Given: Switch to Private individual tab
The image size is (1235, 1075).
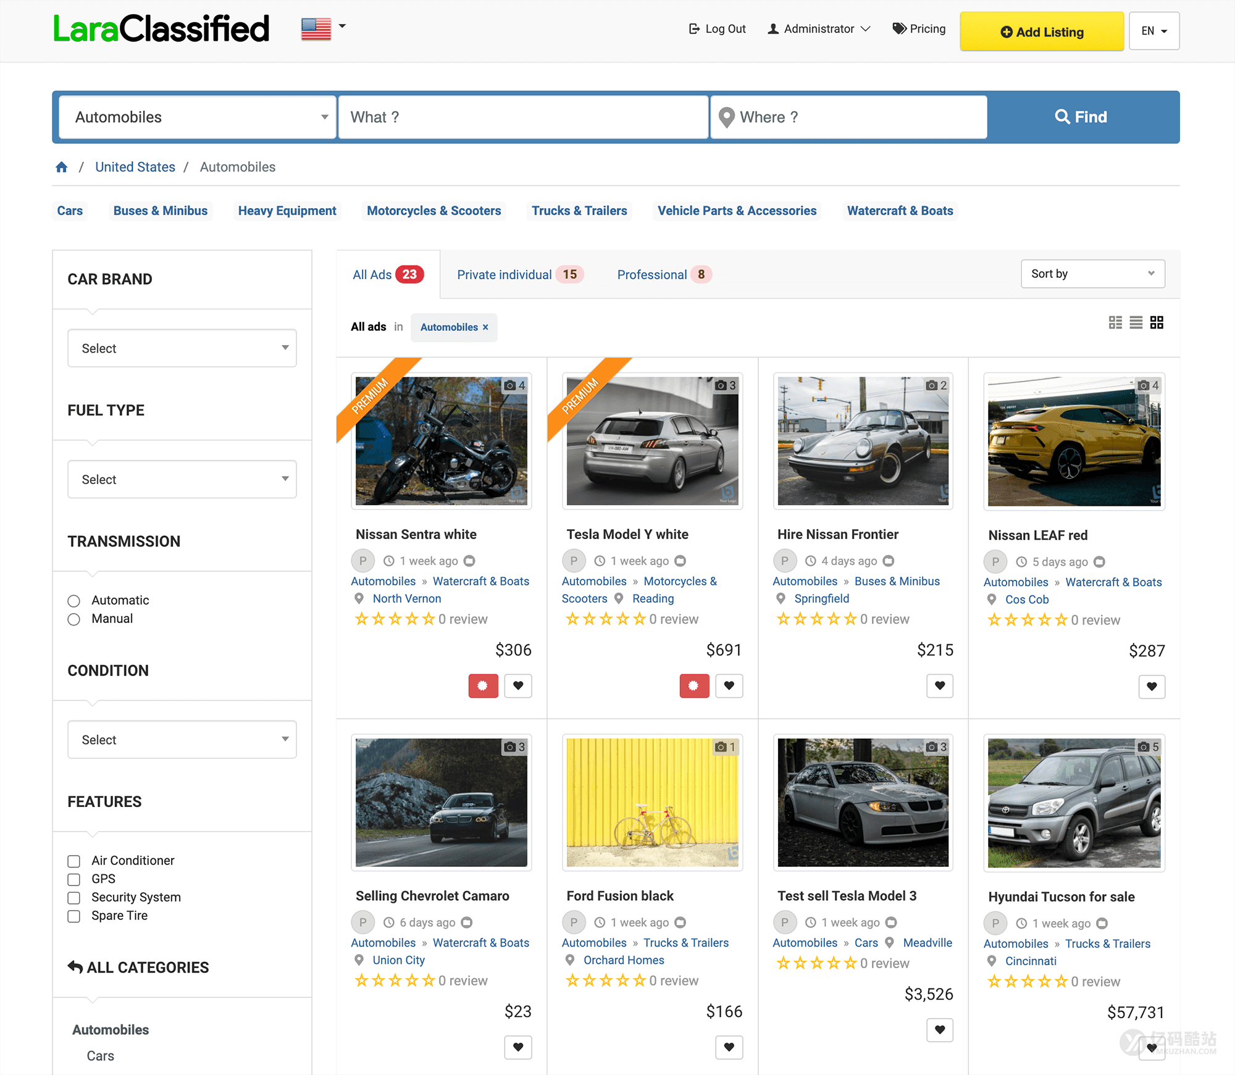Looking at the screenshot, I should (x=504, y=275).
